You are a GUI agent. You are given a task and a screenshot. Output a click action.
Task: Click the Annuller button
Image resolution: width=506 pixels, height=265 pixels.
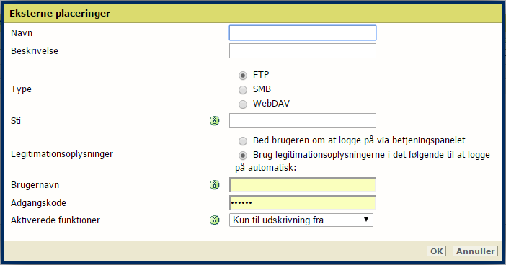(x=475, y=251)
